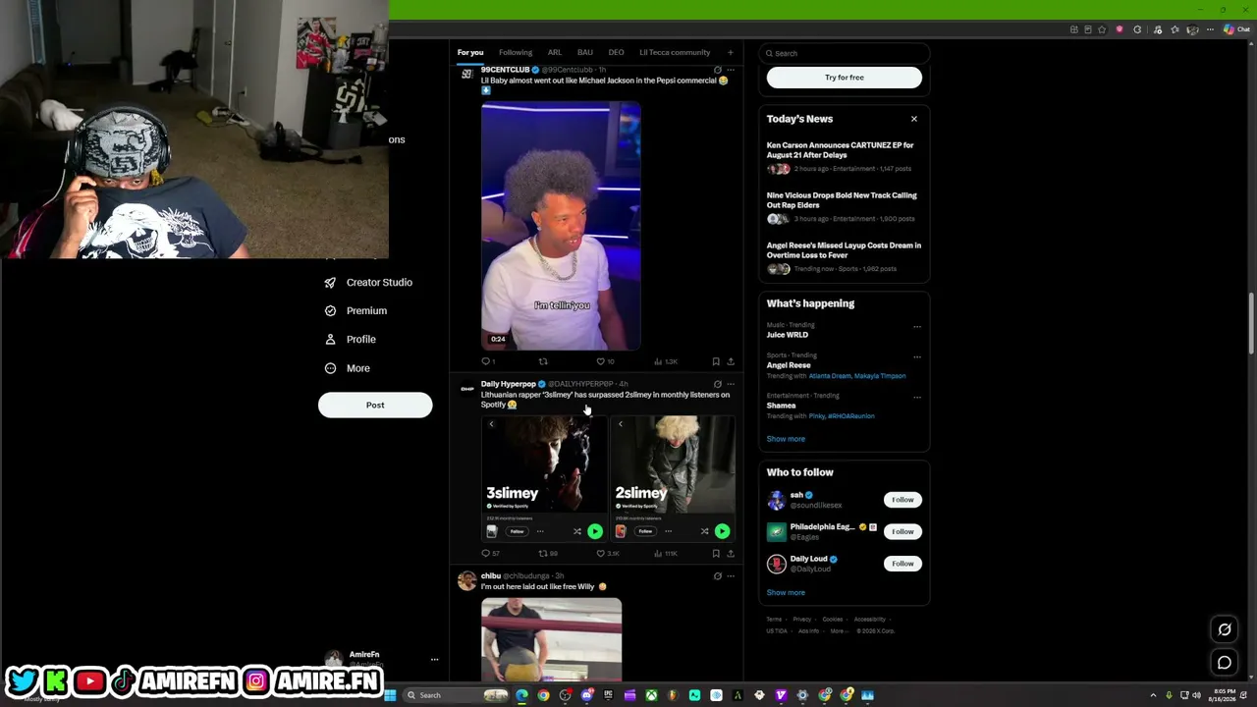1257x707 pixels.
Task: Open the More sidebar menu
Action: coord(347,368)
